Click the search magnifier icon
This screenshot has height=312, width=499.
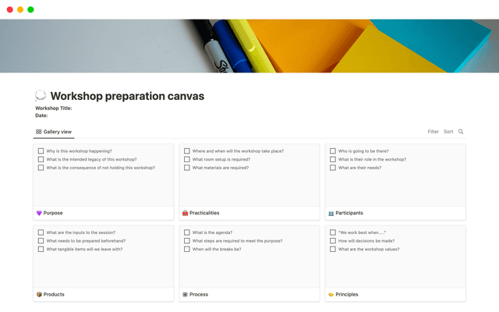pyautogui.click(x=461, y=132)
